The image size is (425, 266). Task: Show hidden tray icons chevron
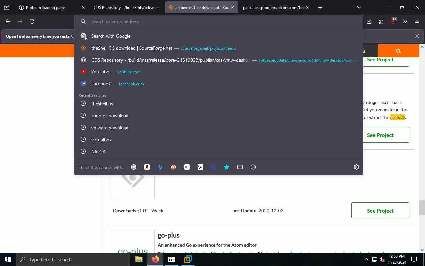[366, 259]
